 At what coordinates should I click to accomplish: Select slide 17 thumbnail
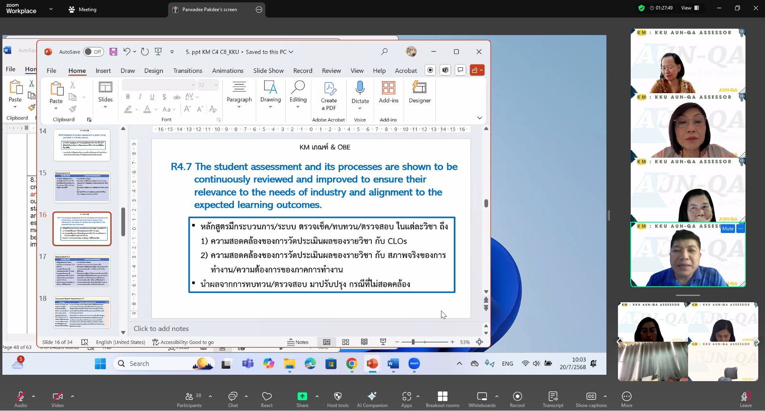tap(82, 271)
